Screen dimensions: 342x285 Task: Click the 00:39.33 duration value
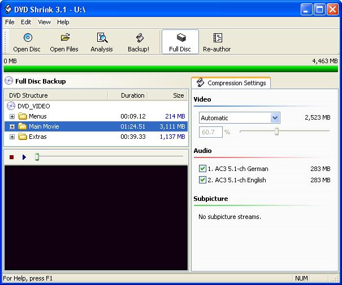click(x=133, y=137)
